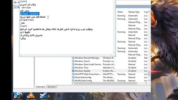The width and height of the screenshot is (178, 100).
Task: Click the services list scroll up arrow
Action: coord(149,12)
